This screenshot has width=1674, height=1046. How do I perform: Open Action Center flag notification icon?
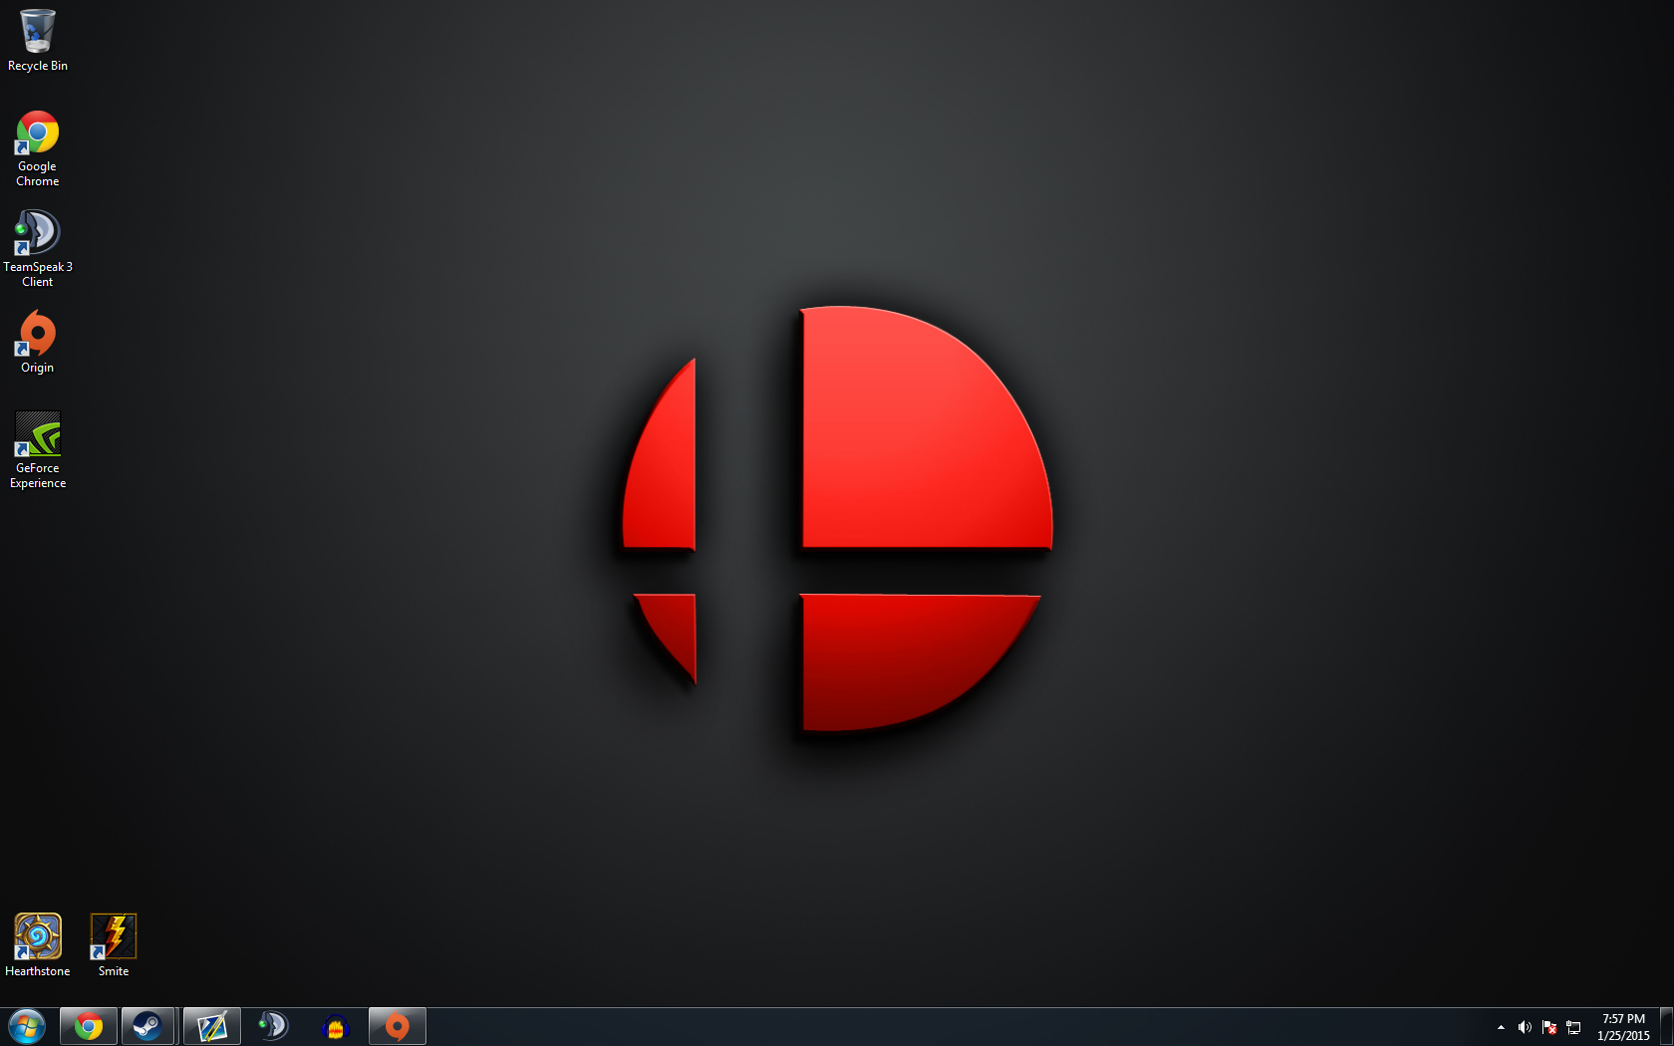tap(1549, 1027)
